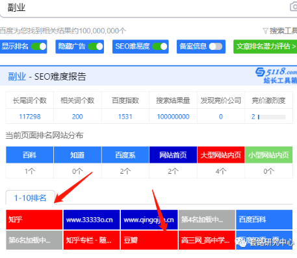Image resolution: width=297 pixels, height=258 pixels.
Task: Click the 相关词个数 column header
Action: pyautogui.click(x=77, y=100)
